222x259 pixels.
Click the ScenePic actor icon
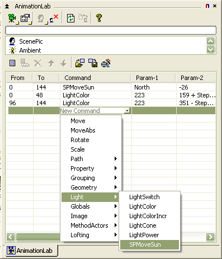click(x=12, y=41)
